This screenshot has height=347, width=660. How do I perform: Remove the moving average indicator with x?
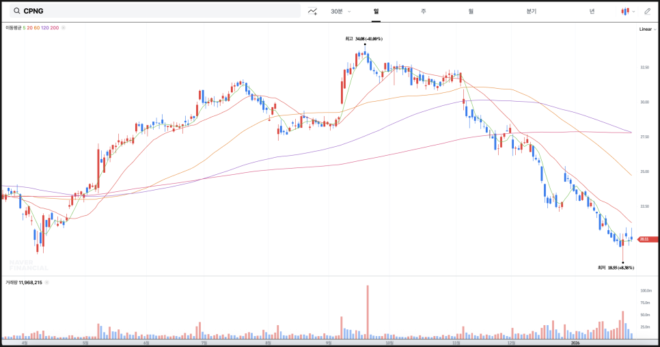coord(64,28)
